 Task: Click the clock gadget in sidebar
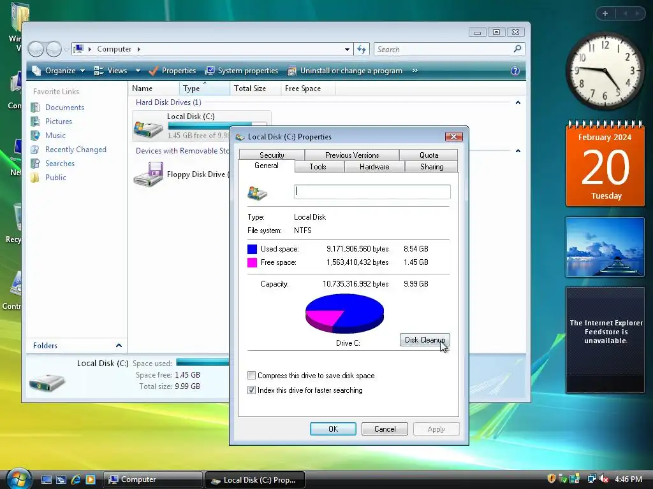605,71
